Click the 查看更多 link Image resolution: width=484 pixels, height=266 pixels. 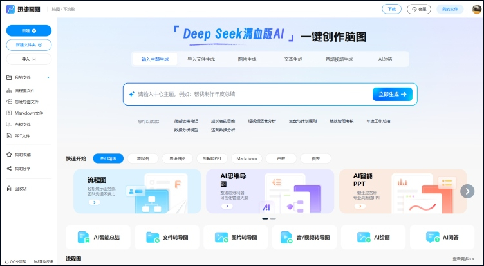click(463, 259)
